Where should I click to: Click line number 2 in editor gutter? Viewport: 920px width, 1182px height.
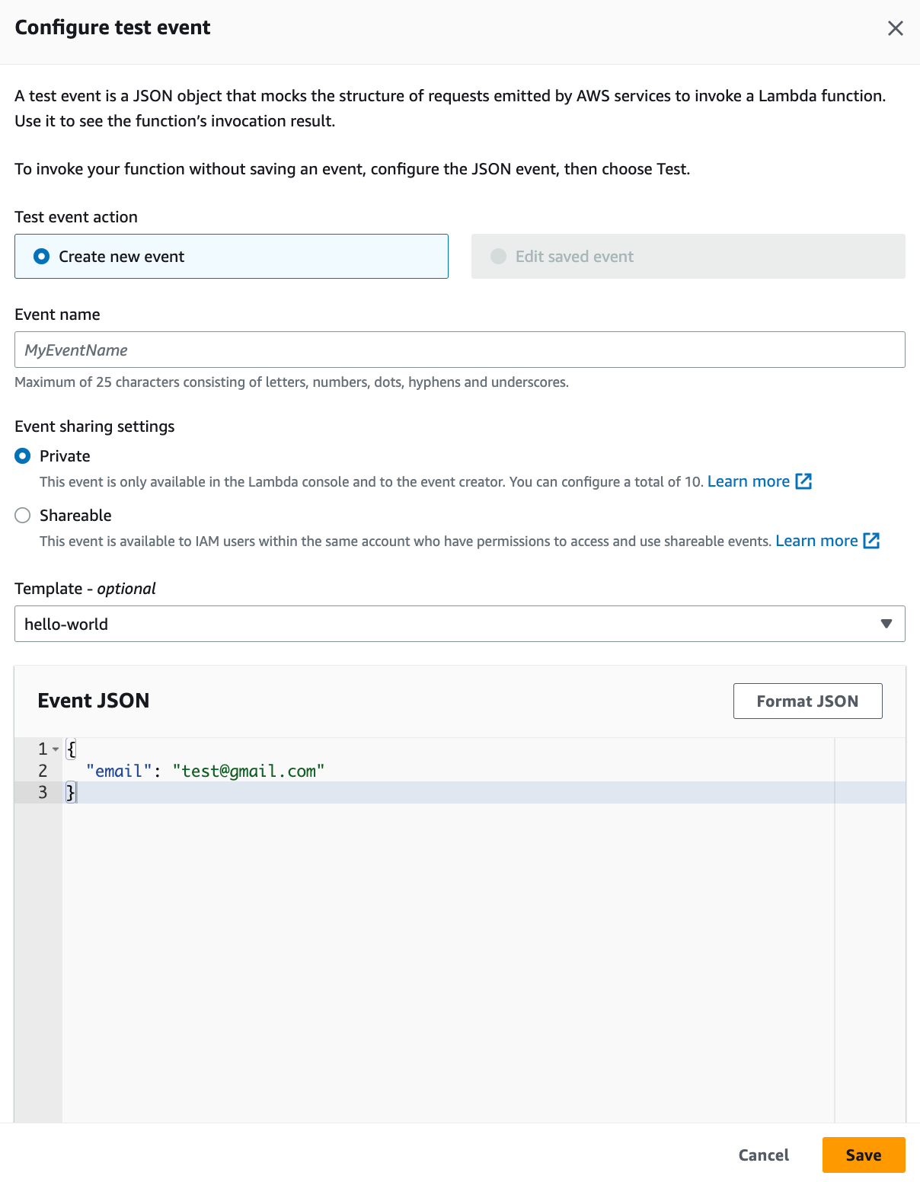(x=43, y=771)
